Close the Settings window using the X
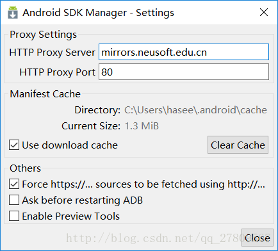The width and height of the screenshot is (278, 251). click(x=264, y=12)
